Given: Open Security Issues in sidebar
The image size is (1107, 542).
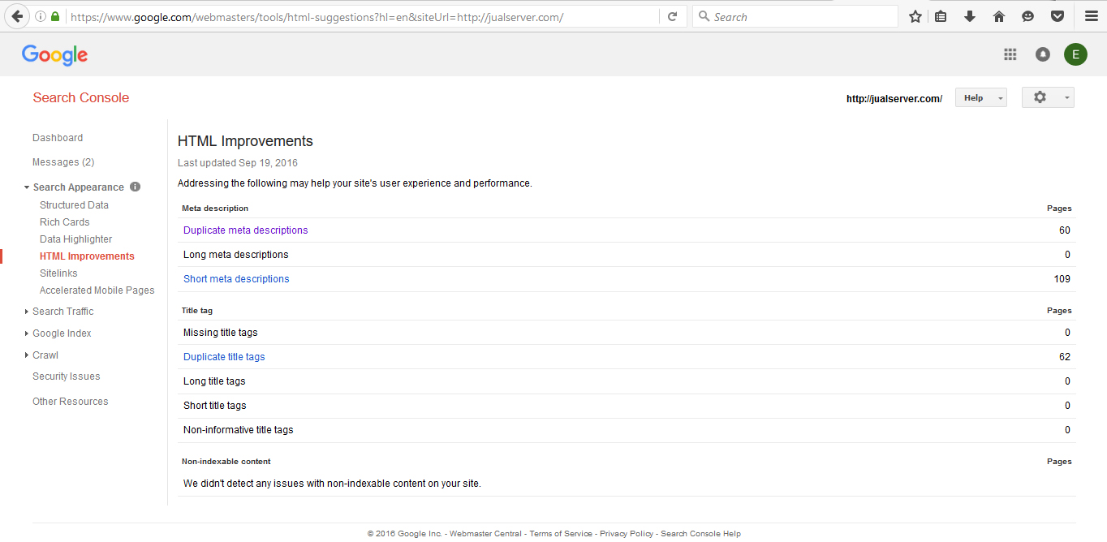Looking at the screenshot, I should [x=67, y=376].
